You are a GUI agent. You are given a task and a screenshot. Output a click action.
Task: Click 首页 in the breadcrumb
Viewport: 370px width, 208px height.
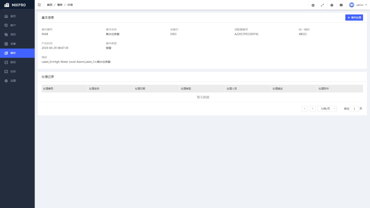pyautogui.click(x=50, y=5)
